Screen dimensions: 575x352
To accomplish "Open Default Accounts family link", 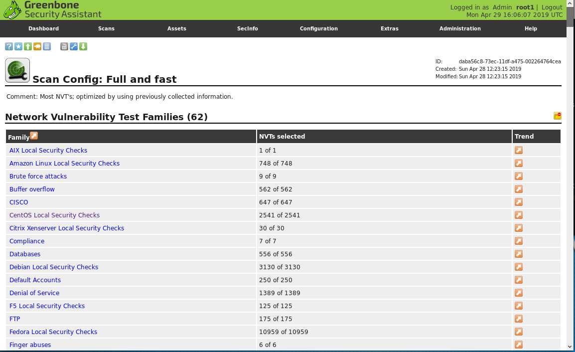I will coord(35,280).
